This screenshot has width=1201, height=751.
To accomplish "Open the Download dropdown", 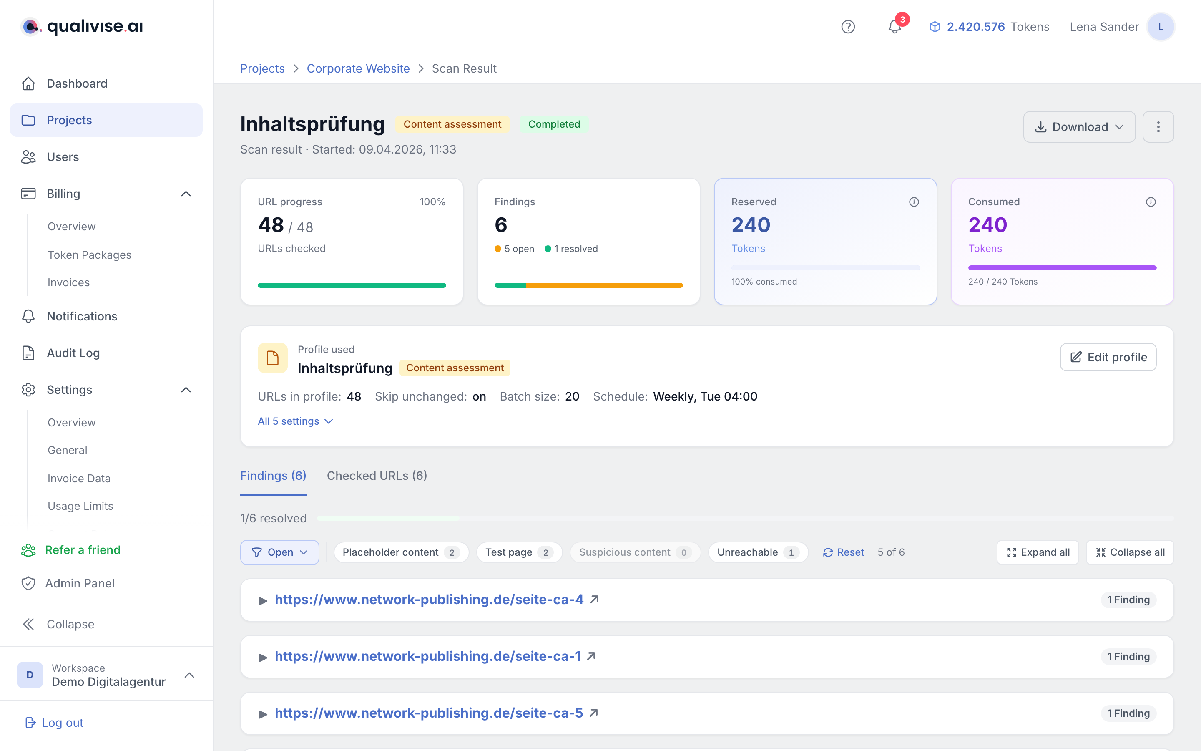I will coord(1079,127).
